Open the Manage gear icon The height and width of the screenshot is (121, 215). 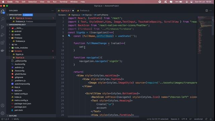pyautogui.click(x=3, y=113)
